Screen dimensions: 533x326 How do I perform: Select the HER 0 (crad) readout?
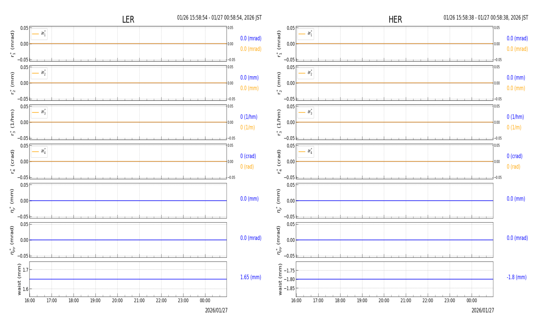pyautogui.click(x=515, y=156)
